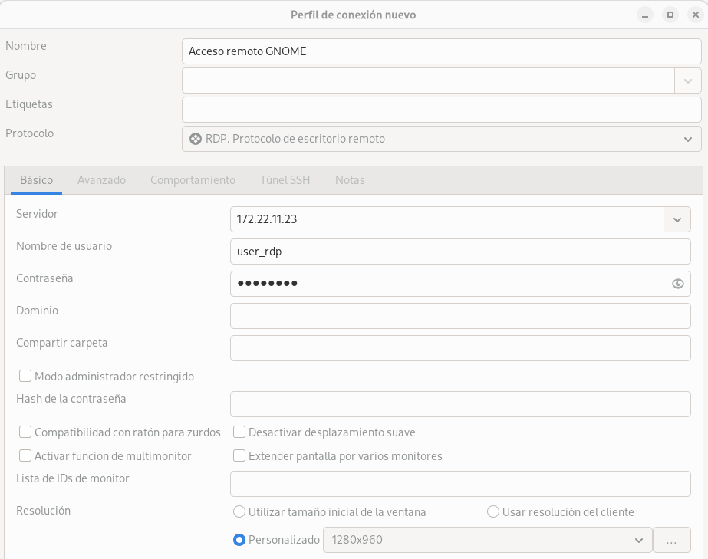Enable Activar función de multimonitor
This screenshot has width=708, height=559.
tap(25, 456)
